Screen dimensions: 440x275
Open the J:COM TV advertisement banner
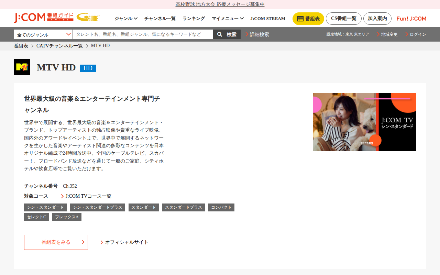[x=364, y=122]
